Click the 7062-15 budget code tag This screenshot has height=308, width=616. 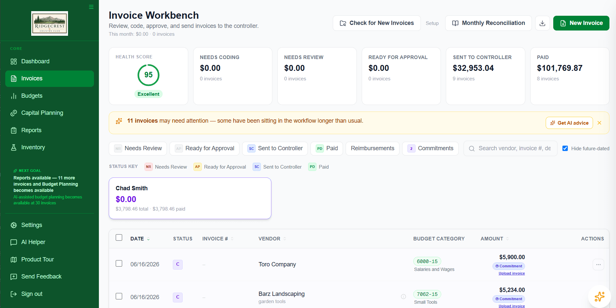click(427, 294)
